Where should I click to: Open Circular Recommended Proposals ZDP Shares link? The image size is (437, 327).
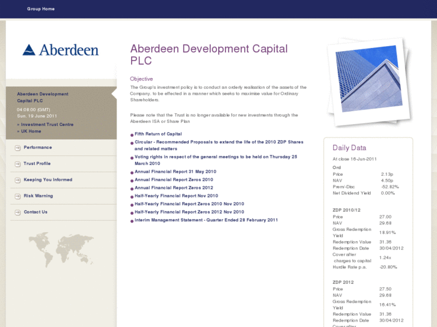pyautogui.click(x=219, y=145)
